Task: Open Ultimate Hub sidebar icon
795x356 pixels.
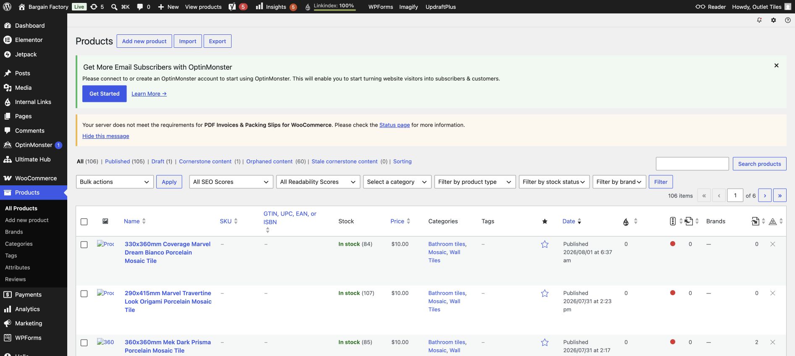Action: point(8,159)
